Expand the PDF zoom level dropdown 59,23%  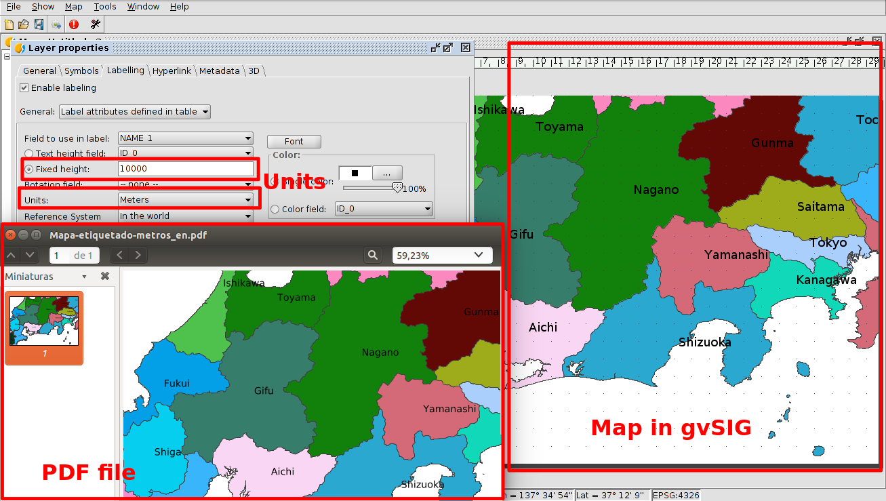(442, 255)
